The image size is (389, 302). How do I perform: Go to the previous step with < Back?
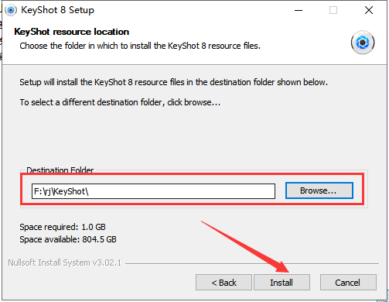coord(224,283)
